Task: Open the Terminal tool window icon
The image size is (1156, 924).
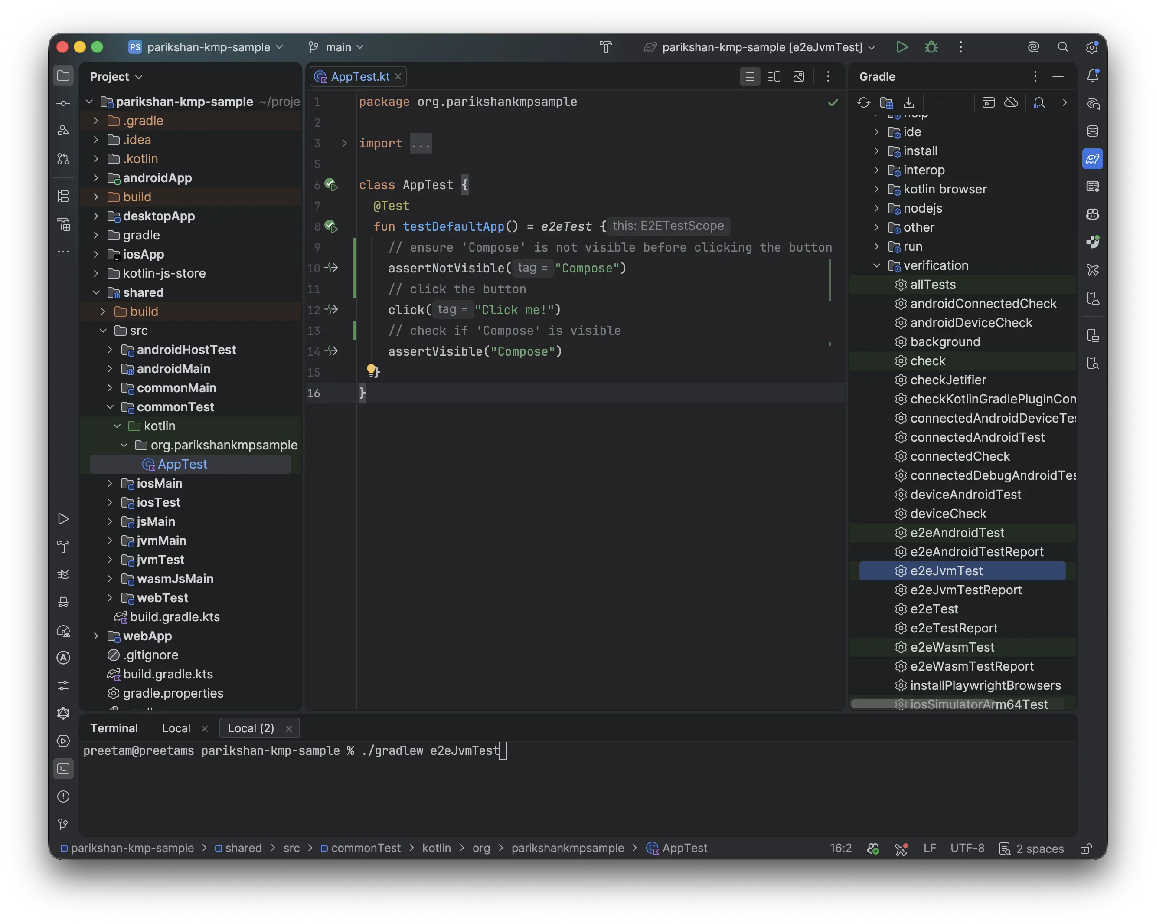Action: (x=63, y=769)
